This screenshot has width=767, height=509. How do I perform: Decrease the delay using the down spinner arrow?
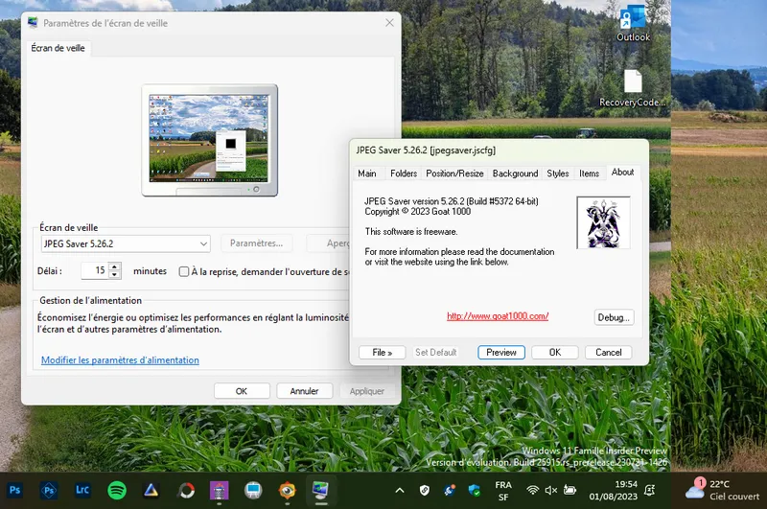[x=114, y=274]
